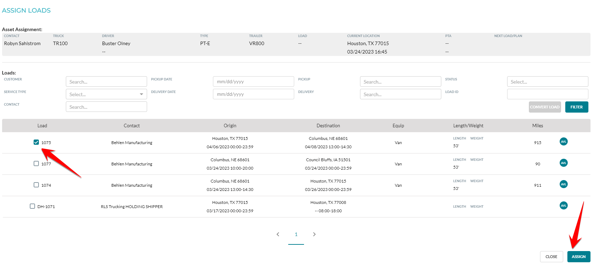Check the load 1074 checkbox

tap(36, 185)
